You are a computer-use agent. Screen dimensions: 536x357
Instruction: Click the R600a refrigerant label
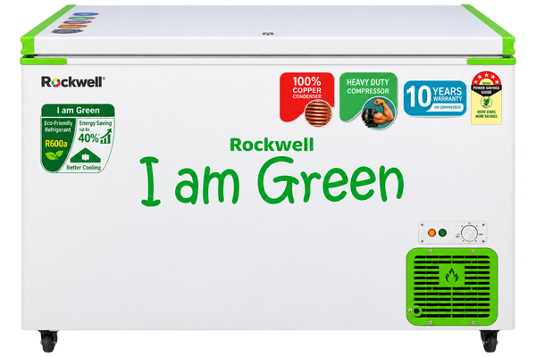click(56, 144)
